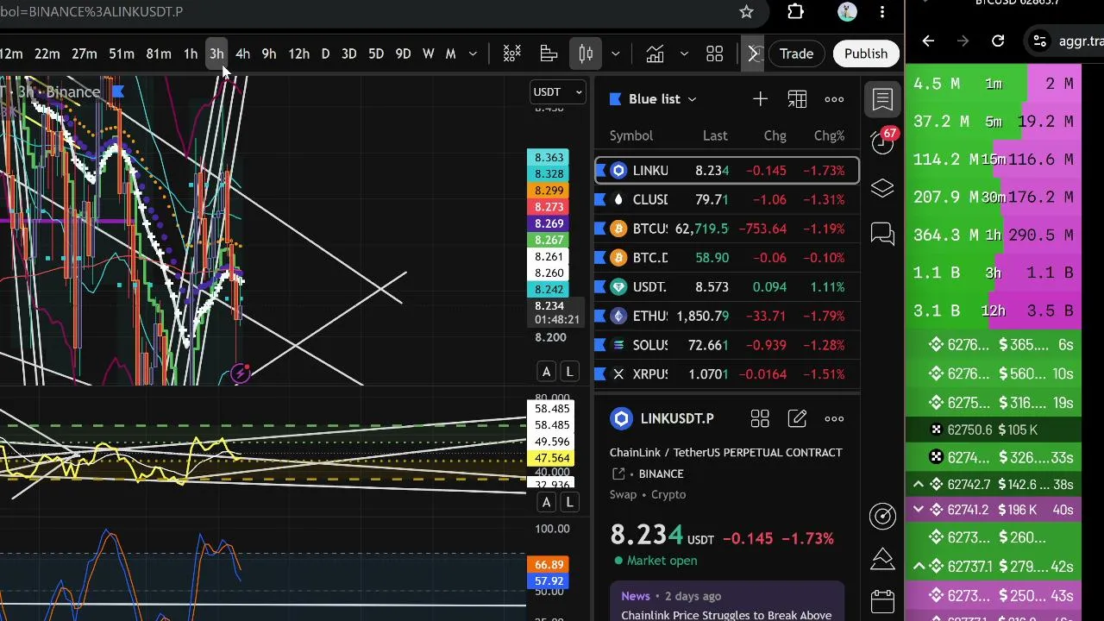1104x621 pixels.
Task: Select the SOLUSD watchlist row
Action: click(727, 345)
